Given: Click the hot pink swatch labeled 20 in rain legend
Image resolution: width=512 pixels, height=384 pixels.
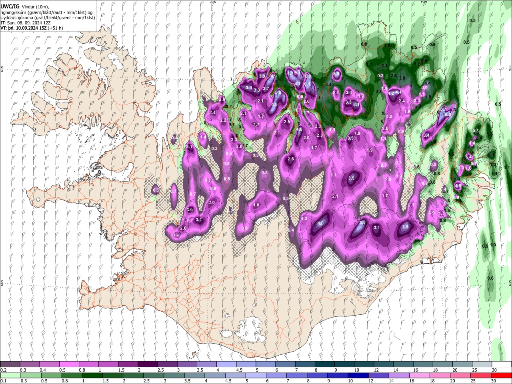Looking at the screenshot, I should pyautogui.click(x=460, y=375).
